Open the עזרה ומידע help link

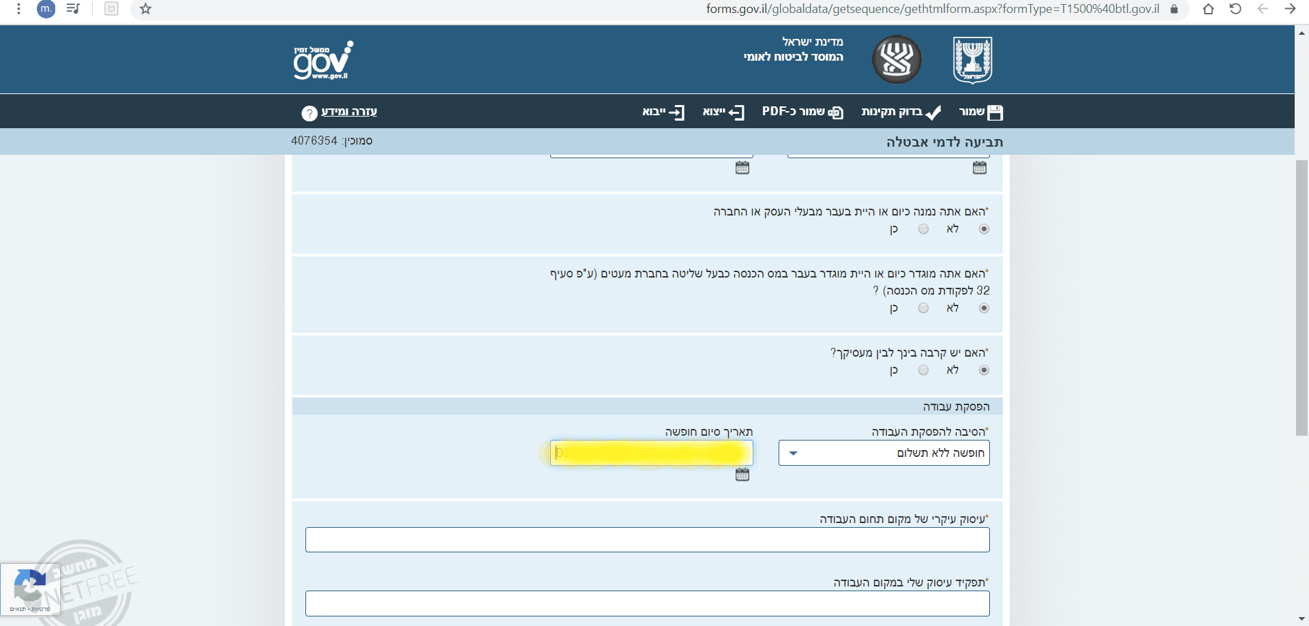pos(349,112)
